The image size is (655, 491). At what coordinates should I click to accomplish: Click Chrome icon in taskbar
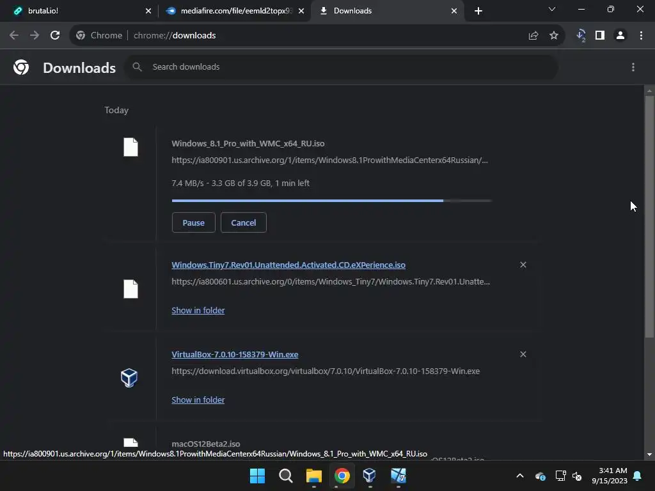pos(342,476)
